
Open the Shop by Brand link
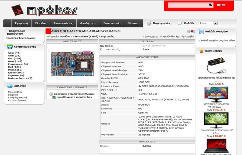pyautogui.click(x=17, y=98)
